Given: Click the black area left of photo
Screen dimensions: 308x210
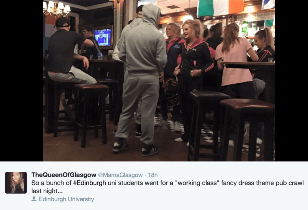Looking at the screenshot, I should 22,81.
